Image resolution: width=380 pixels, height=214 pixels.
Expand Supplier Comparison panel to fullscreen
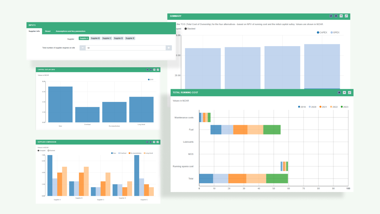click(x=158, y=142)
